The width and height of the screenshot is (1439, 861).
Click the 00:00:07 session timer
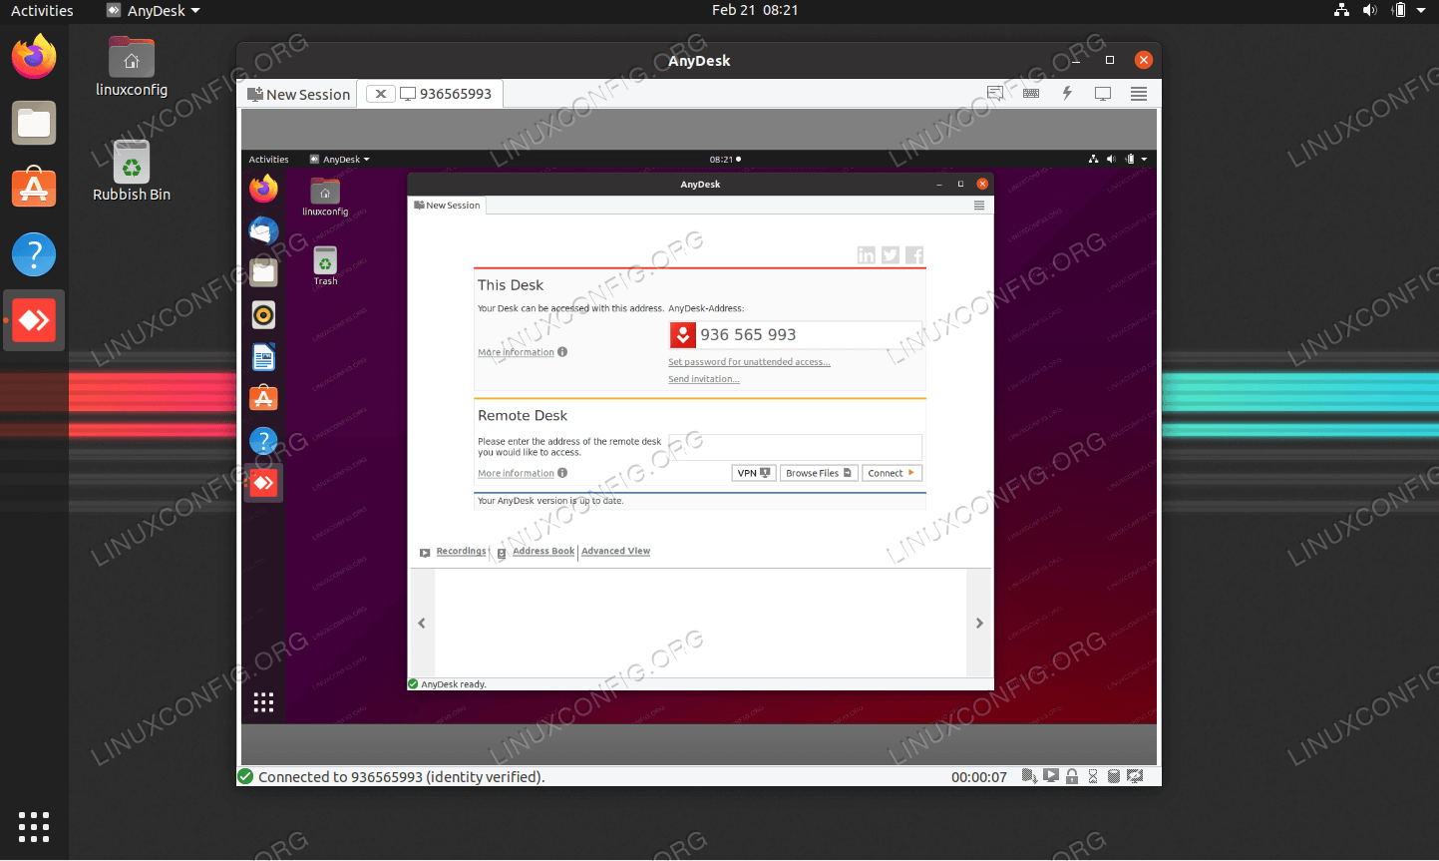(x=978, y=777)
